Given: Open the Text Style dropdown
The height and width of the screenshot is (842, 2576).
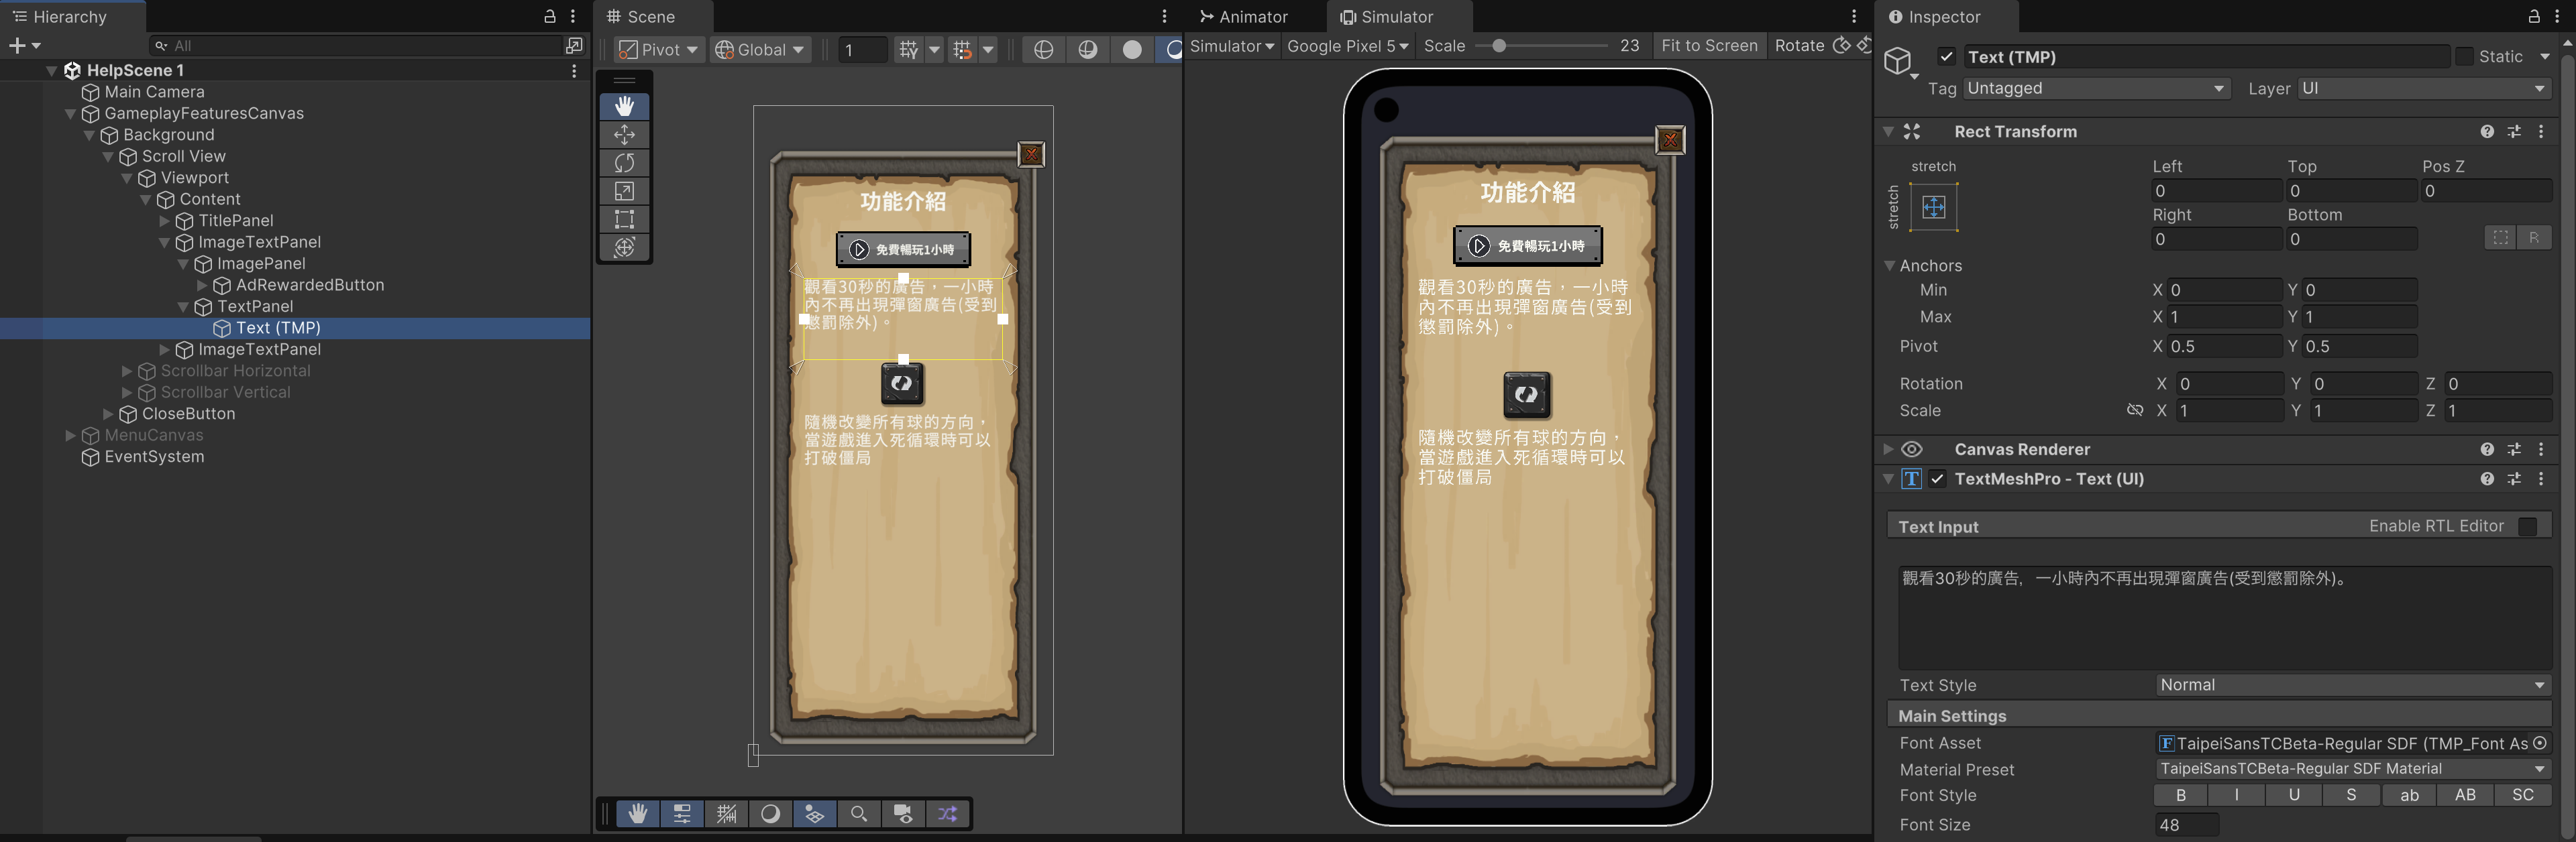Looking at the screenshot, I should click(x=2353, y=685).
